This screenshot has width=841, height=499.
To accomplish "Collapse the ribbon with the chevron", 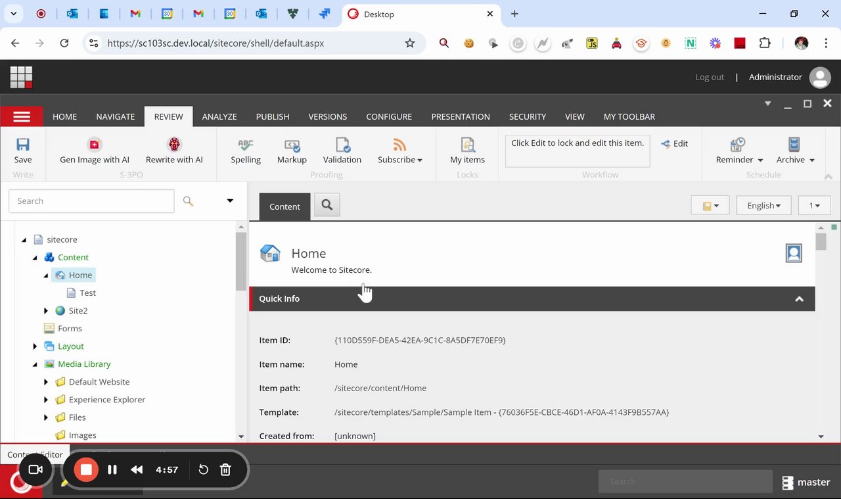I will click(x=829, y=176).
